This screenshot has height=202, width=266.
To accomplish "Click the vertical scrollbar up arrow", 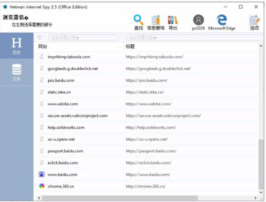I will tap(262, 45).
